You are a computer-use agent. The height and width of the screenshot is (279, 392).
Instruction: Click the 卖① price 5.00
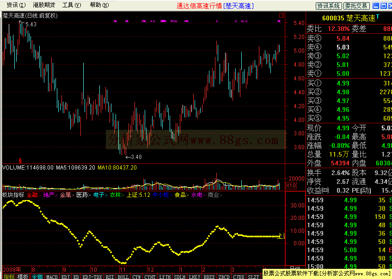[343, 73]
